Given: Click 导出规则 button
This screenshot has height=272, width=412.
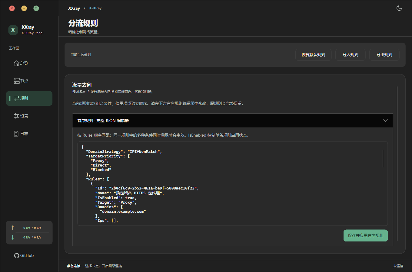Looking at the screenshot, I should pos(384,55).
